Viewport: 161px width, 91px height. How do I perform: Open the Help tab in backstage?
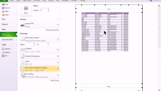[x=4, y=45]
